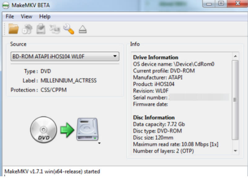Click the CSS/CPPM protection value
The width and height of the screenshot is (248, 179).
tap(54, 90)
